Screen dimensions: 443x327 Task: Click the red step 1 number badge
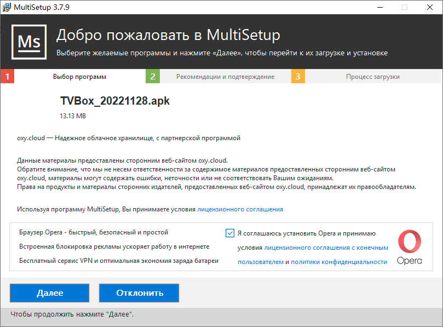coord(7,77)
